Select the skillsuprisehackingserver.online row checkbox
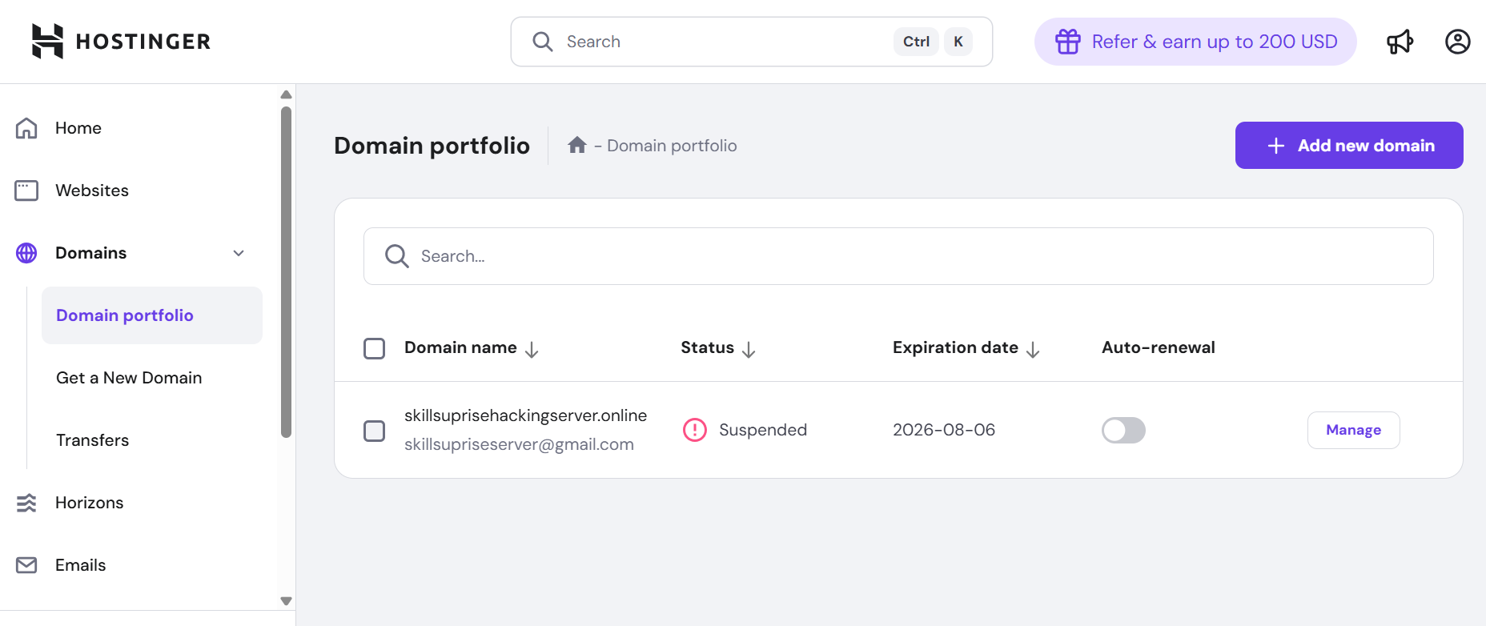 click(374, 431)
